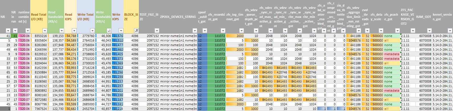
Task: Open the 'runtime combined [s]' filter dropdown
Action: point(28,30)
